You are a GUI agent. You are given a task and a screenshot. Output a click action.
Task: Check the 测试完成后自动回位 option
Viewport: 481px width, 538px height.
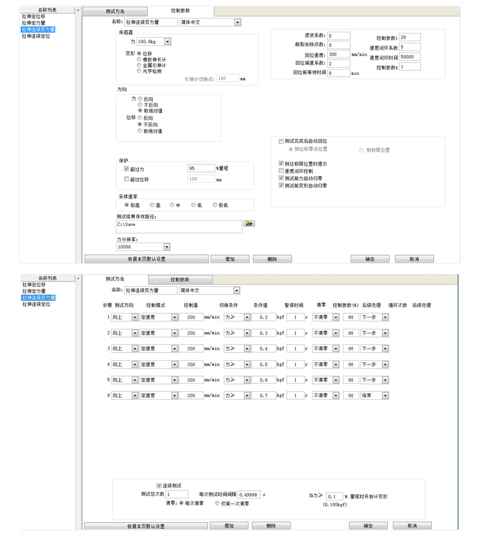tap(281, 141)
